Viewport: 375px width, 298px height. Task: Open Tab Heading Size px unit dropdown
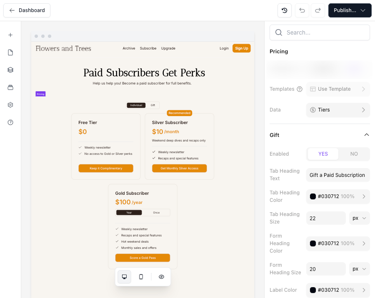pyautogui.click(x=359, y=218)
